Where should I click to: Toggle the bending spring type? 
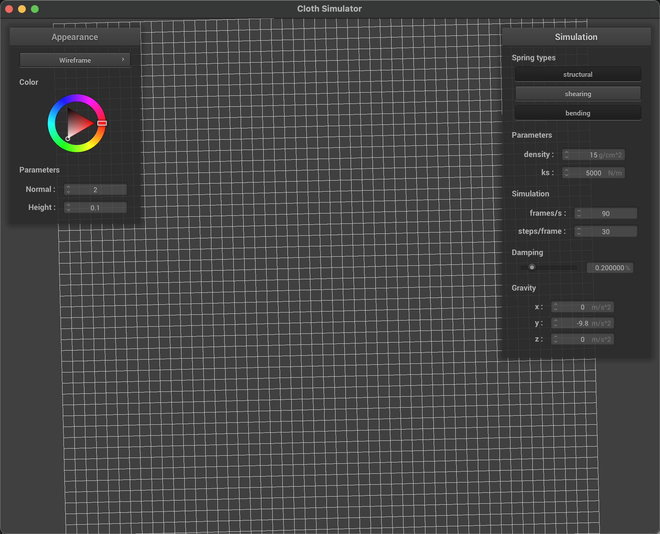coord(577,113)
